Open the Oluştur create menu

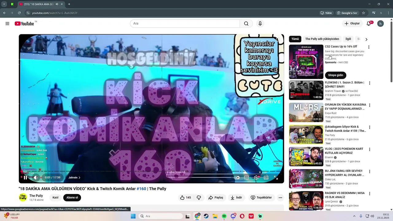352,24
